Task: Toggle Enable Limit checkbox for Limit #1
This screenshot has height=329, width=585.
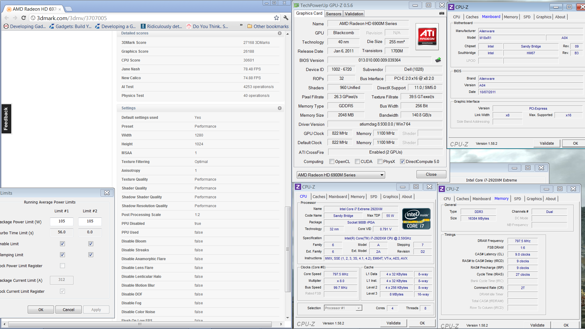Action: coord(62,244)
